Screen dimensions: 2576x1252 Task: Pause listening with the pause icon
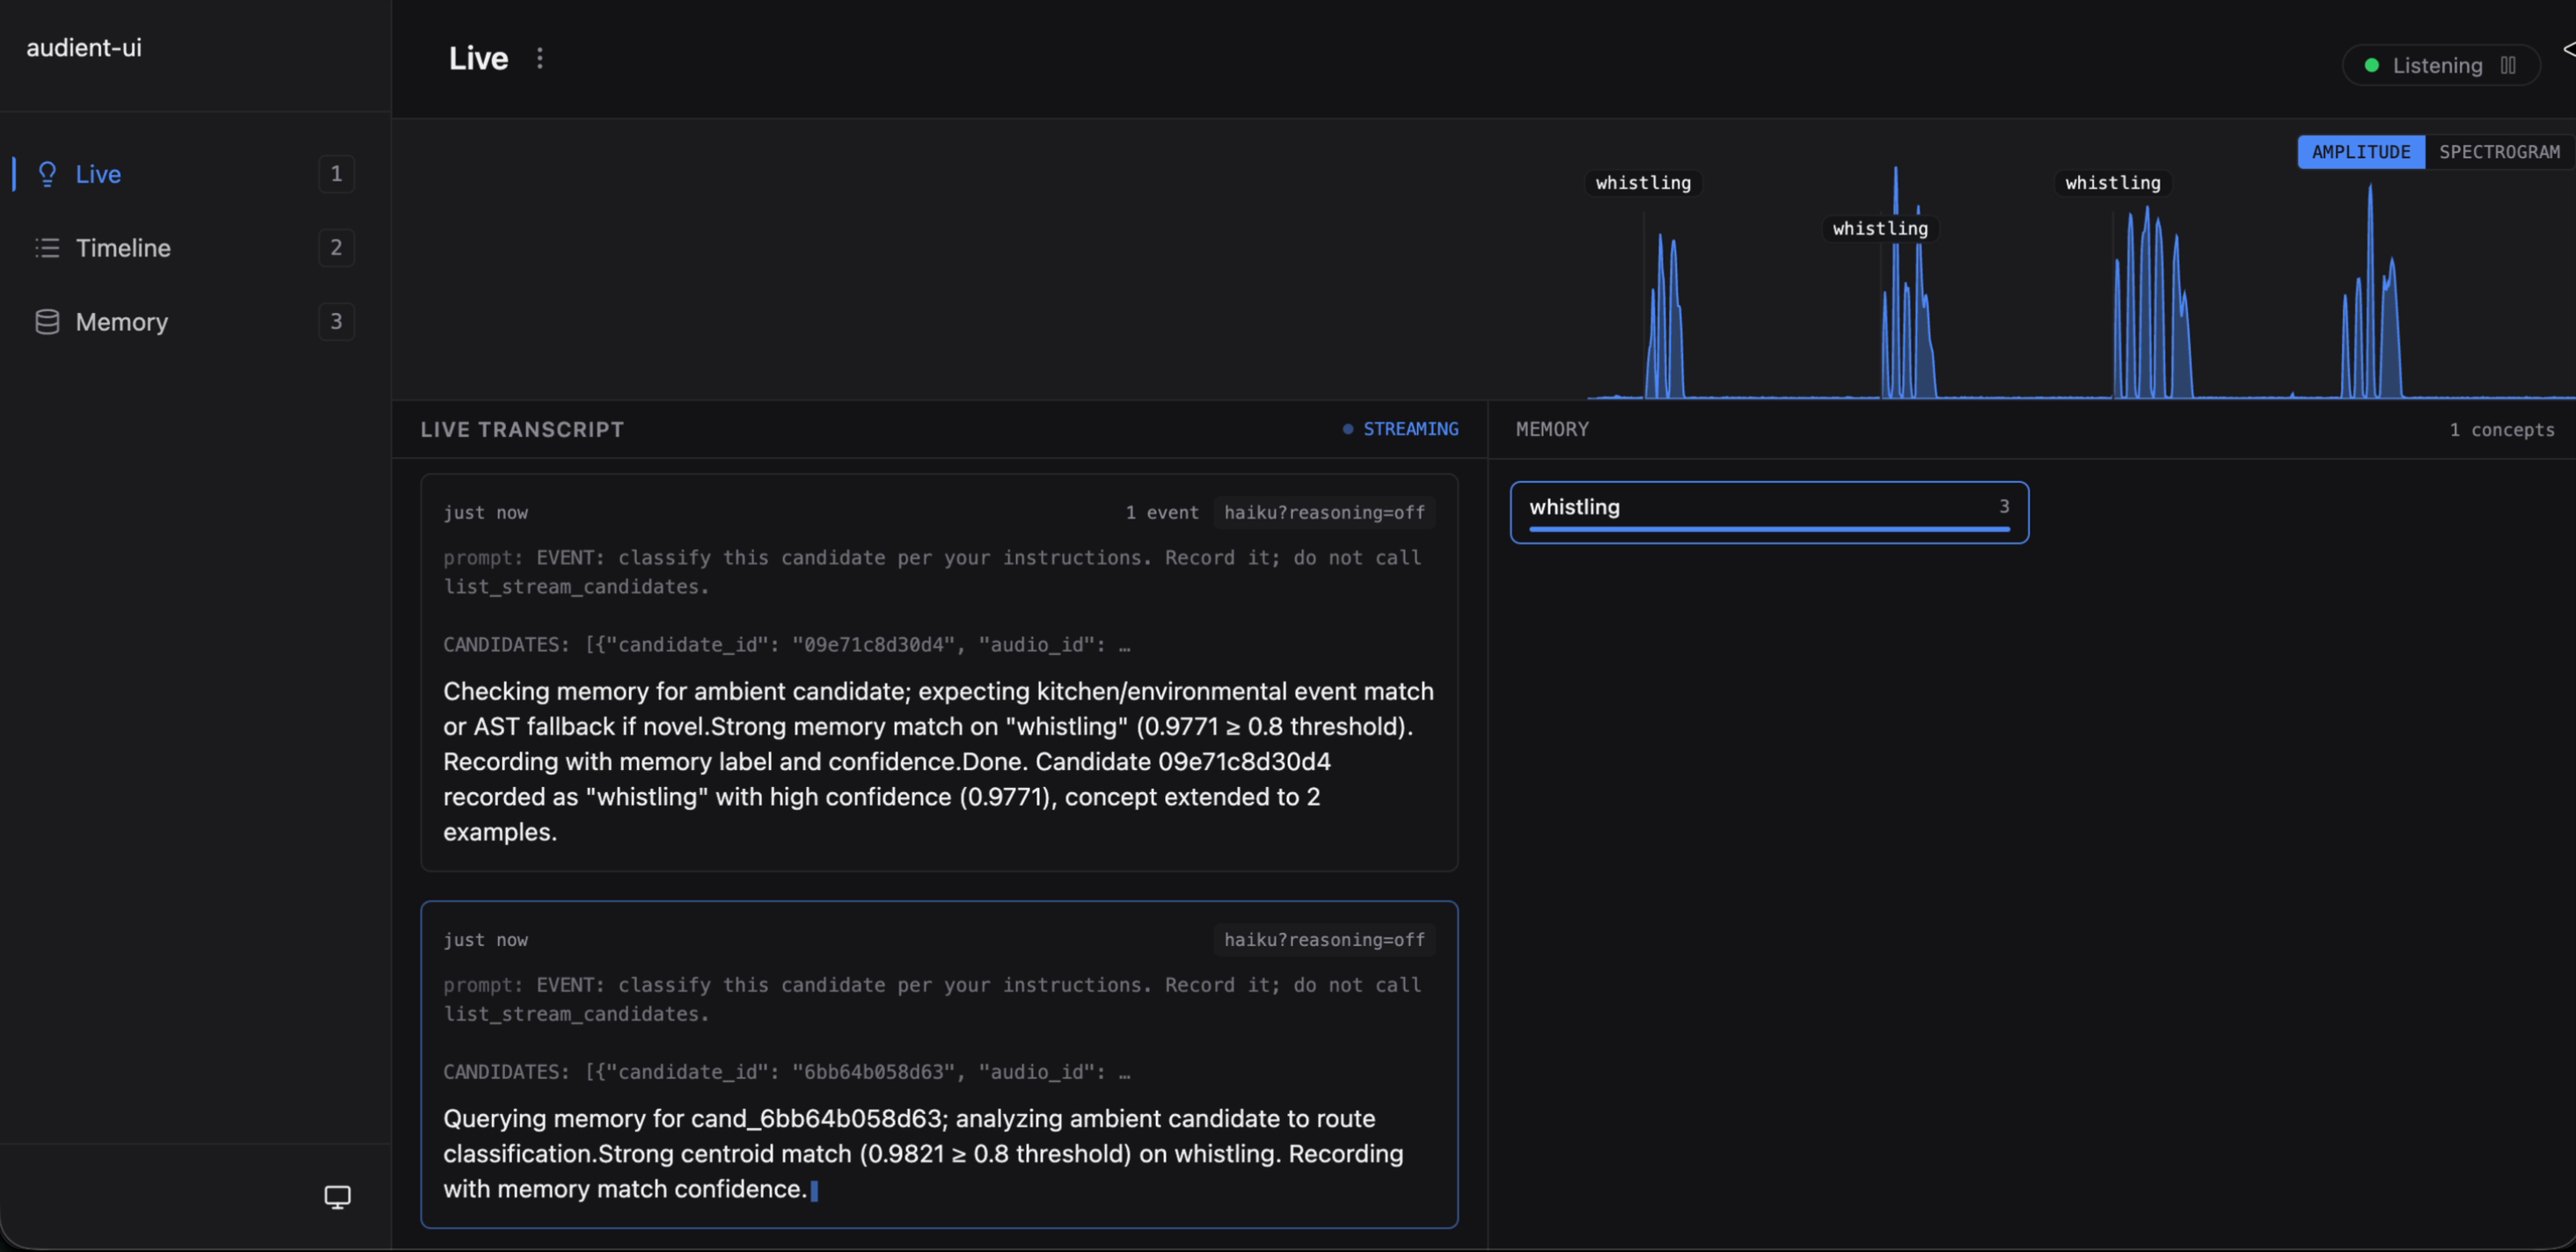coord(2508,65)
